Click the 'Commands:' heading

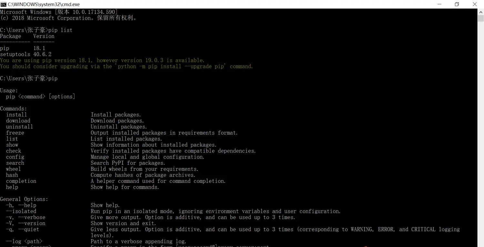click(14, 109)
